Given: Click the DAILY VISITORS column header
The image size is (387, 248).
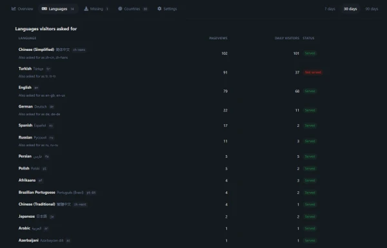Looking at the screenshot, I should click(287, 38).
